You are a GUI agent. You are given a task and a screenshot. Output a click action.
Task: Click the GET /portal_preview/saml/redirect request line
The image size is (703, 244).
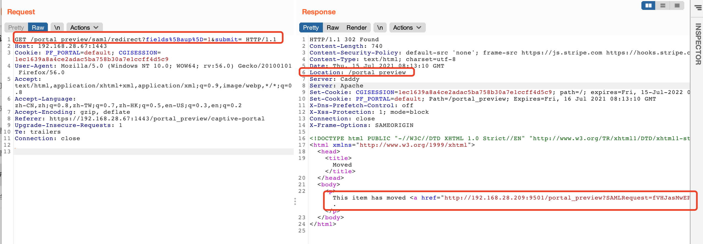[x=145, y=40]
